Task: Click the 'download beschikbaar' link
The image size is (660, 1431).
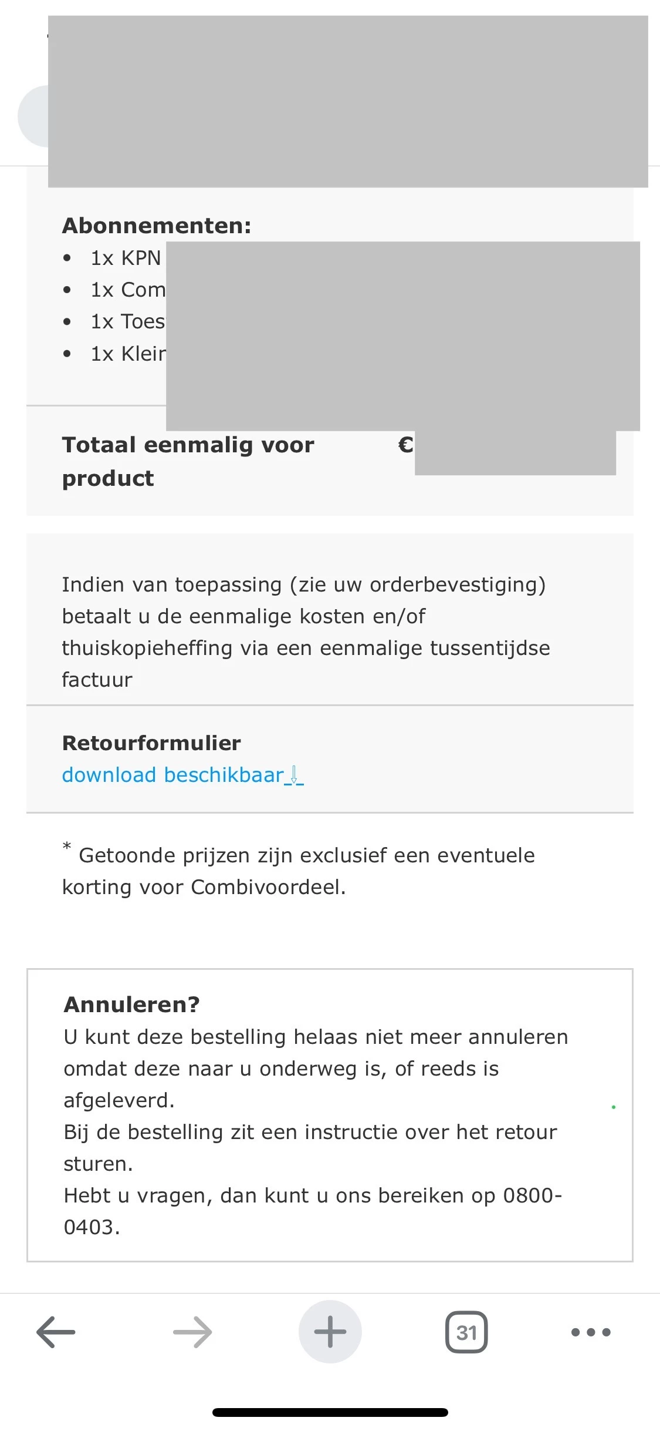Action: click(x=173, y=775)
